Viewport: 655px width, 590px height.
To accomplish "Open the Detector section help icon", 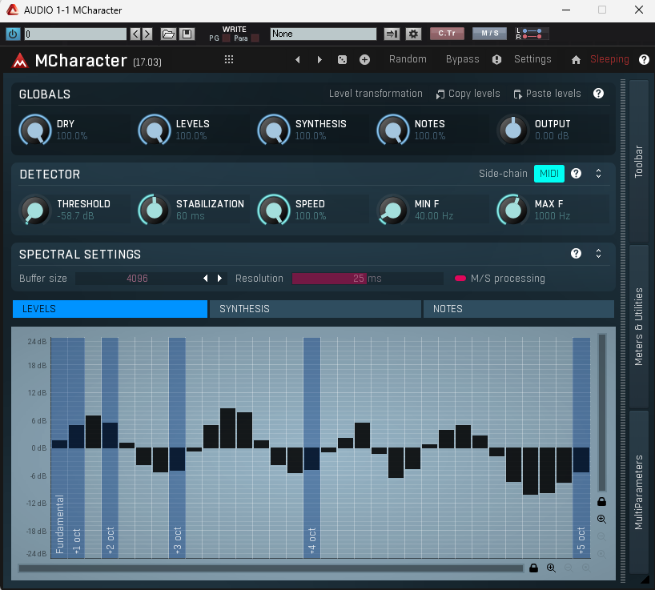I will pos(576,173).
